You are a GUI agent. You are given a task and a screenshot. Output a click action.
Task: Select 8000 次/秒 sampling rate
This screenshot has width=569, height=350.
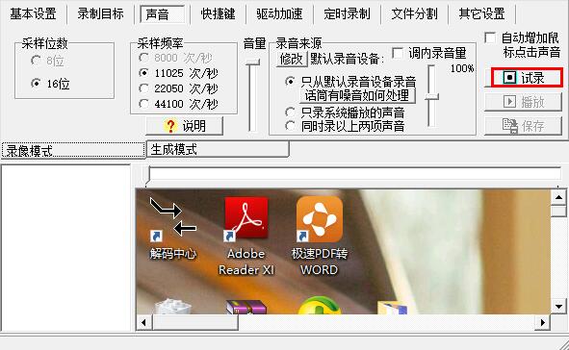[143, 58]
